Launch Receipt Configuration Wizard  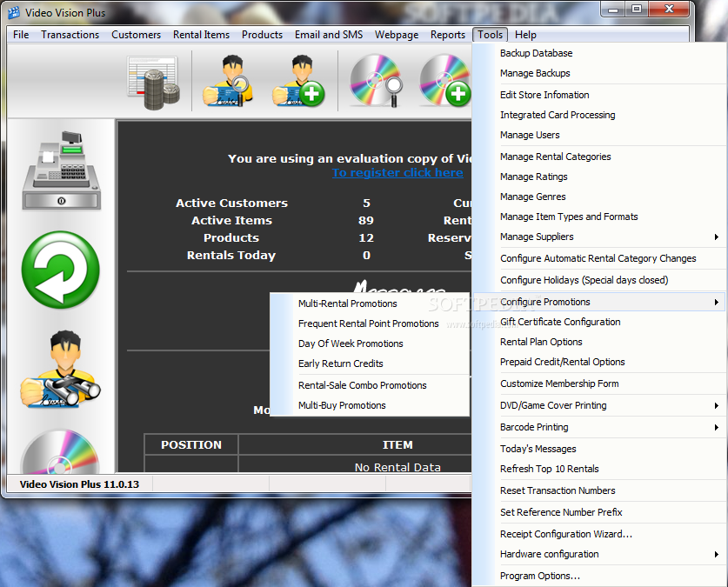click(x=599, y=535)
